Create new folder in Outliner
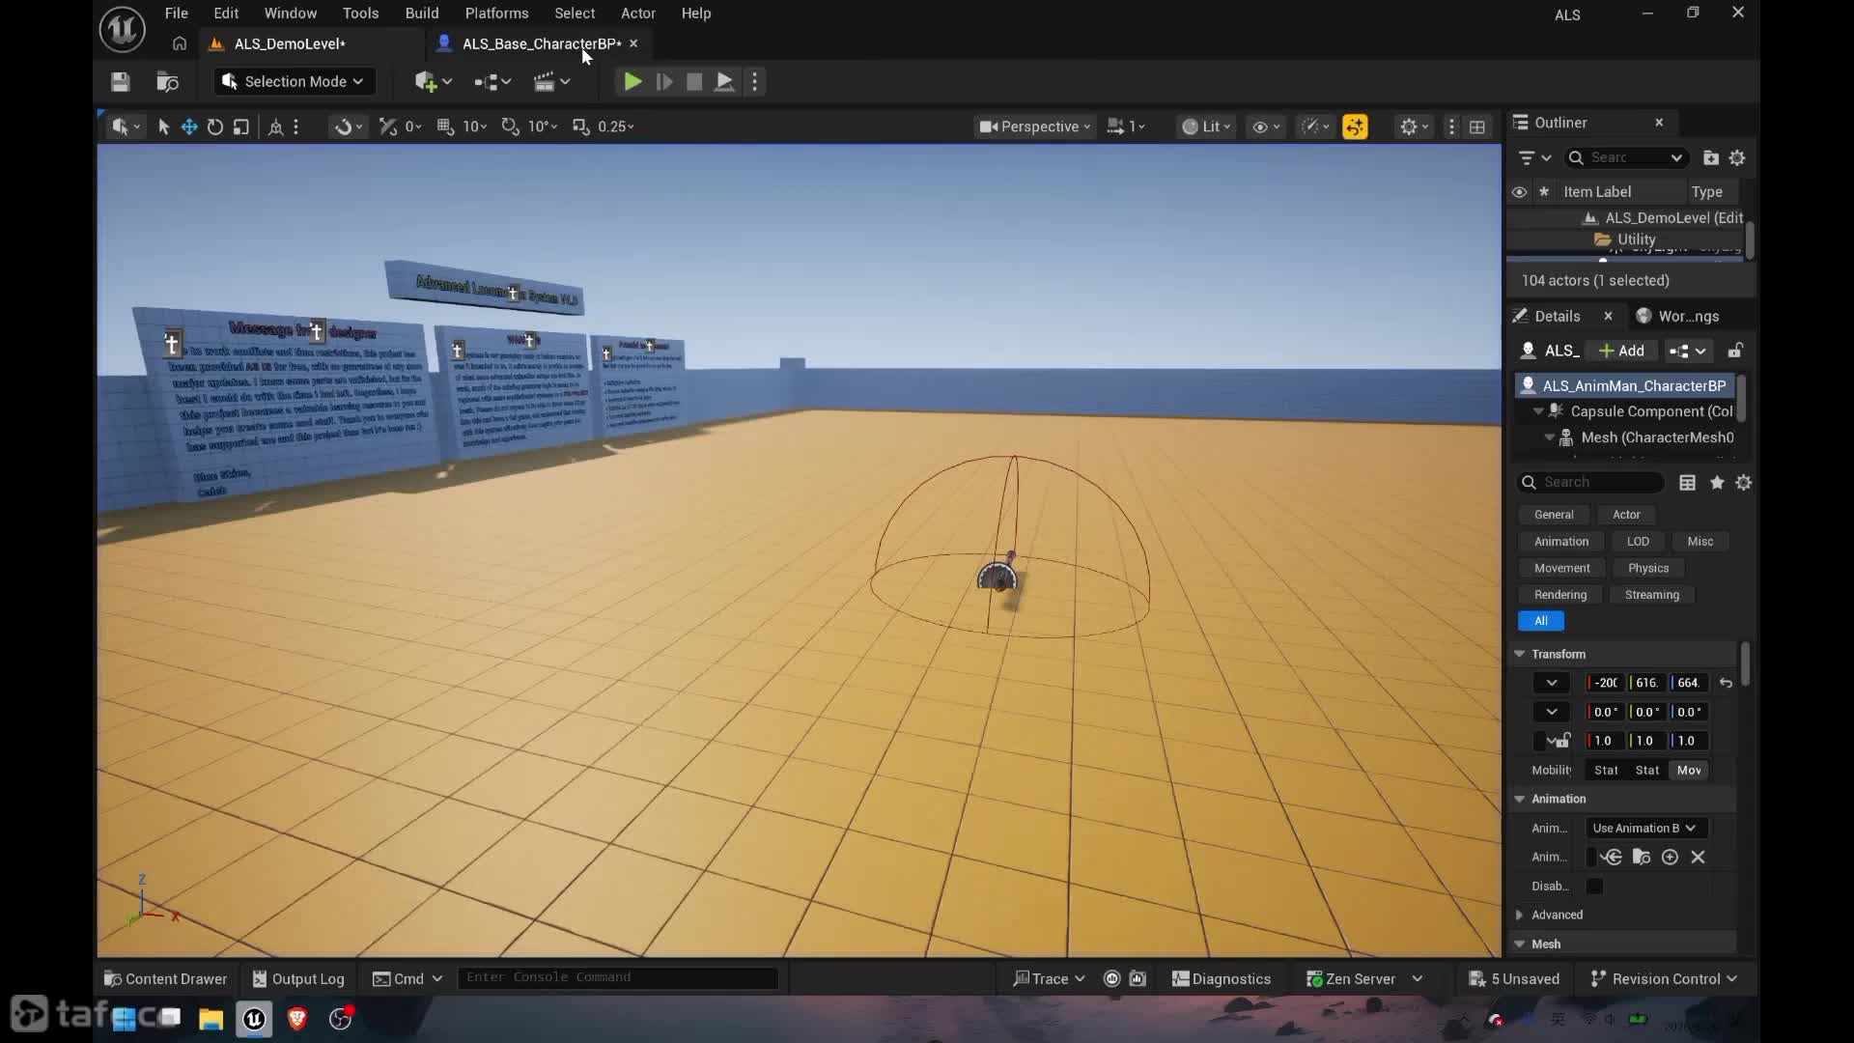 [1710, 158]
